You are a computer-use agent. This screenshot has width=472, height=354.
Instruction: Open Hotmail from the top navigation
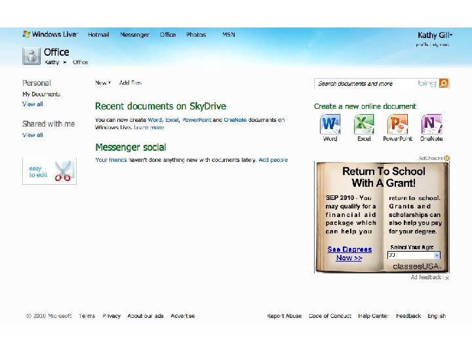pyautogui.click(x=98, y=35)
